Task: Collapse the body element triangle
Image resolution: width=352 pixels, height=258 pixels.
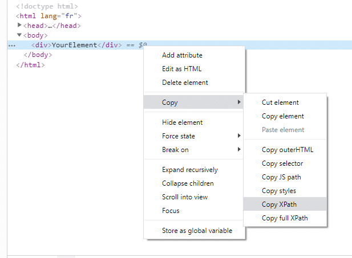Action: (19, 35)
